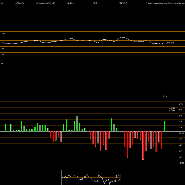Click the -100 axis label in MR panel
This screenshot has width=185, height=185.
[181, 163]
